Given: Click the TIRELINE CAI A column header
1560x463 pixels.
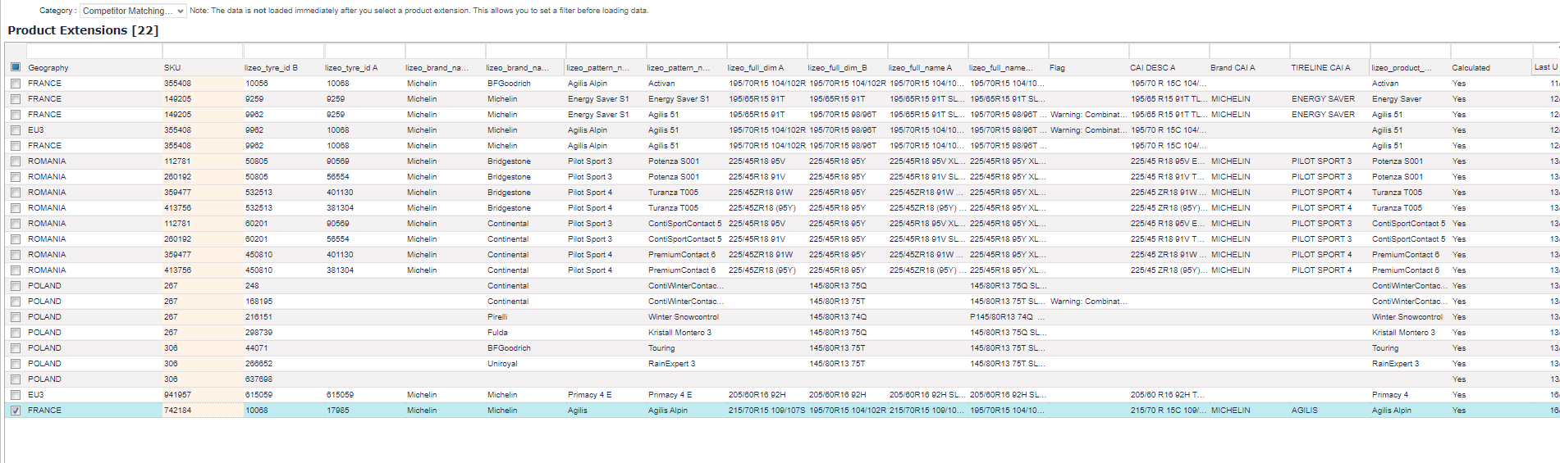Looking at the screenshot, I should [x=1320, y=68].
